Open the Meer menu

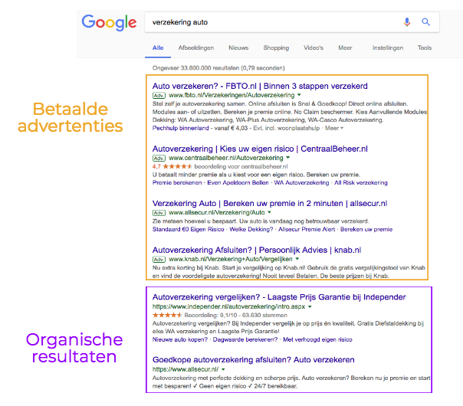click(x=345, y=47)
